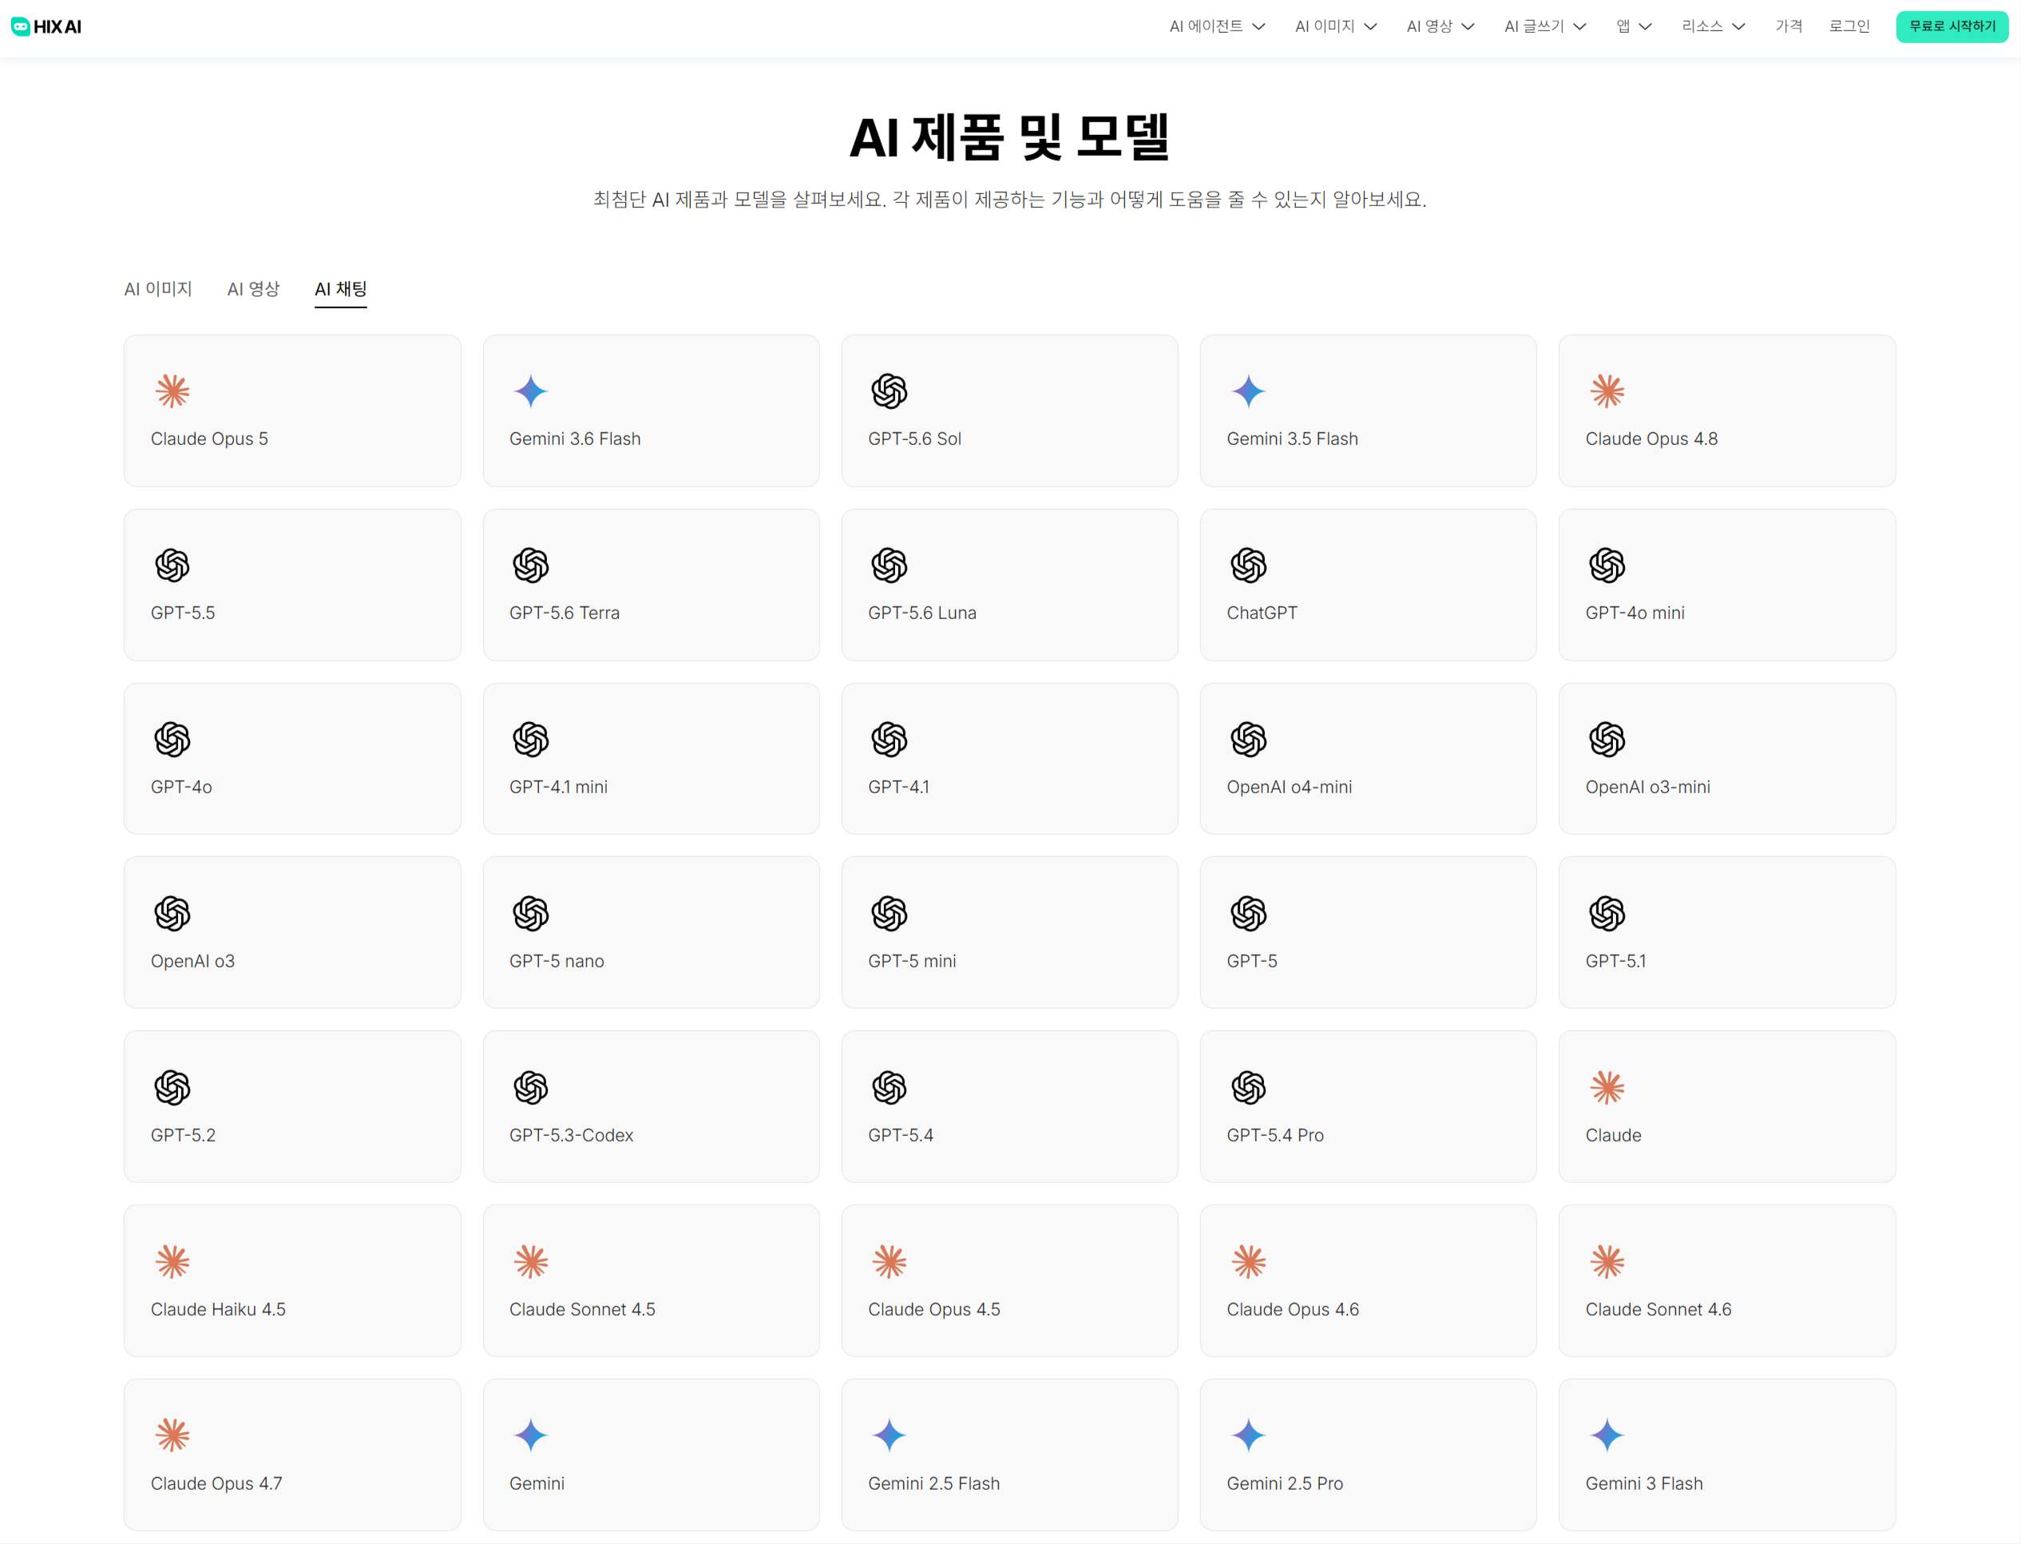Click the ChatGPT card's OpenAI icon
Viewport: 2021px width, 1544px height.
[1247, 566]
